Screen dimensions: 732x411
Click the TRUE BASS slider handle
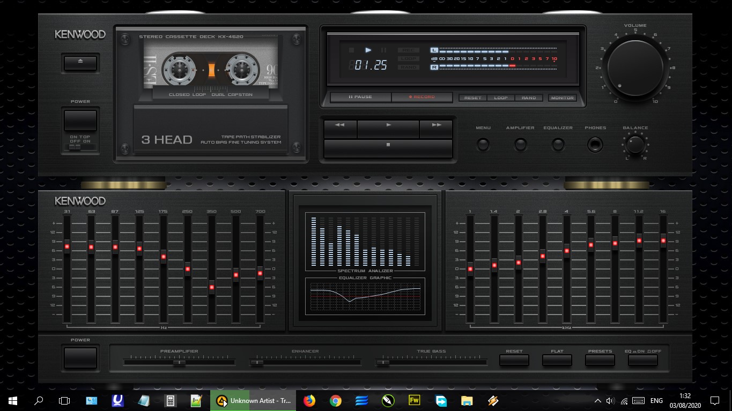pos(383,363)
